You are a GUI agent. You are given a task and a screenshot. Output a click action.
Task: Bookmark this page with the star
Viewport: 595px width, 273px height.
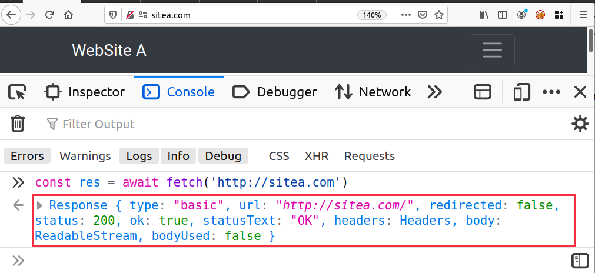coord(439,15)
